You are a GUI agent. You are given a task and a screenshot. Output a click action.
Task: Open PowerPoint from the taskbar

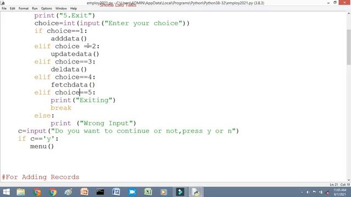tap(84, 192)
